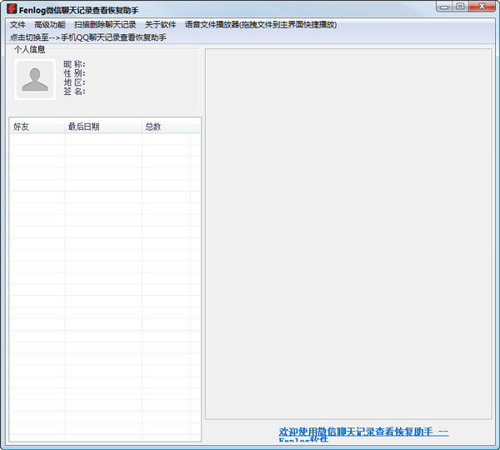
Task: Maximize the Fenlog window
Action: 461,7
